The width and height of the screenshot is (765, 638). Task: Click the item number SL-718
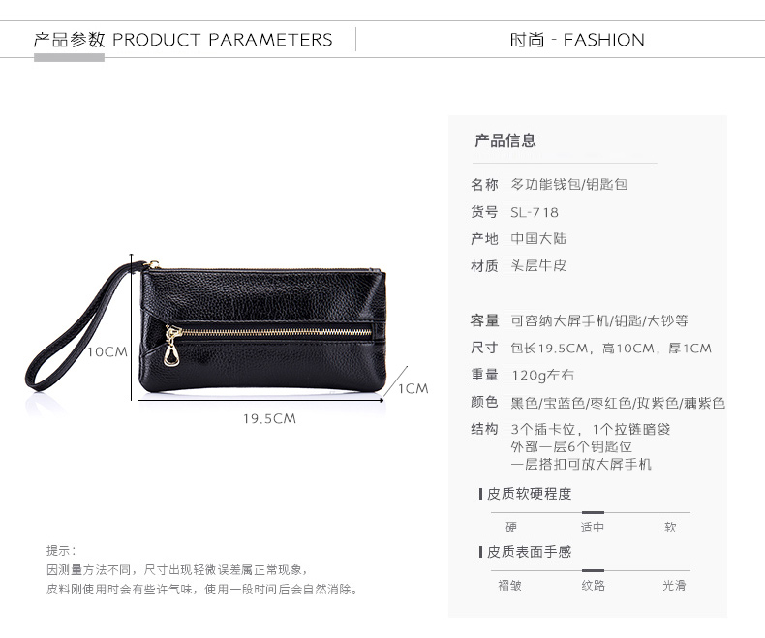535,213
